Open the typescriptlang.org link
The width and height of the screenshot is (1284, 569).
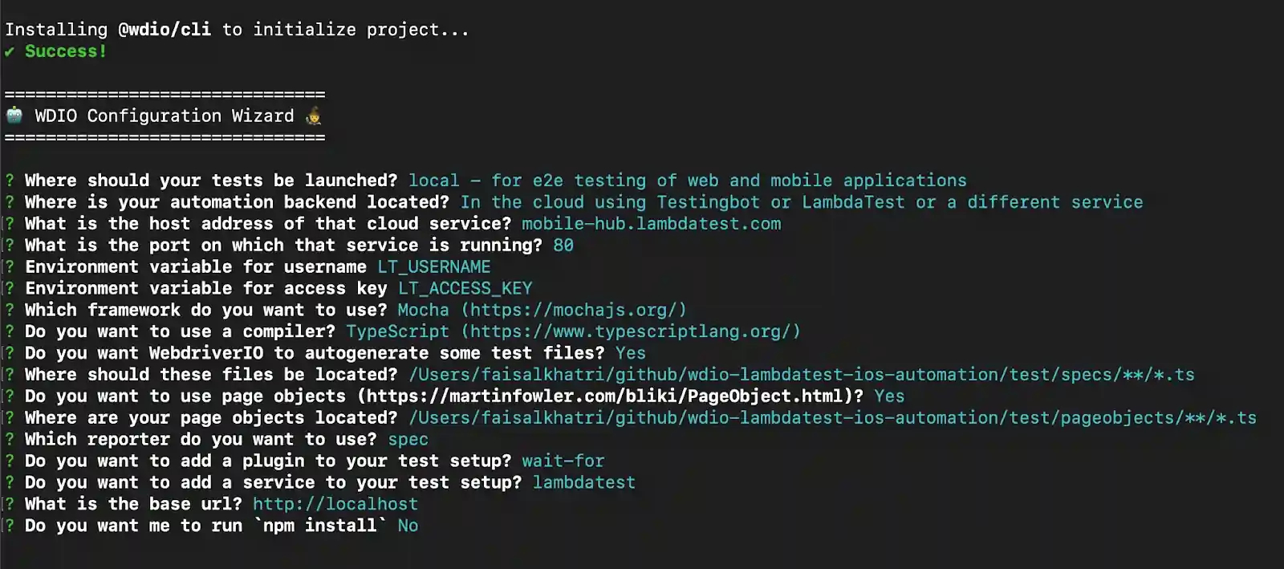630,331
